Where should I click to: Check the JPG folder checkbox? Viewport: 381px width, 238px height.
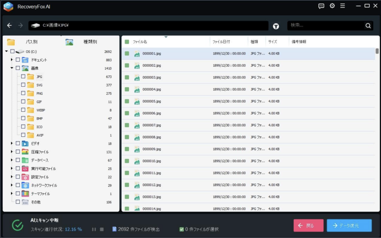pos(23,76)
